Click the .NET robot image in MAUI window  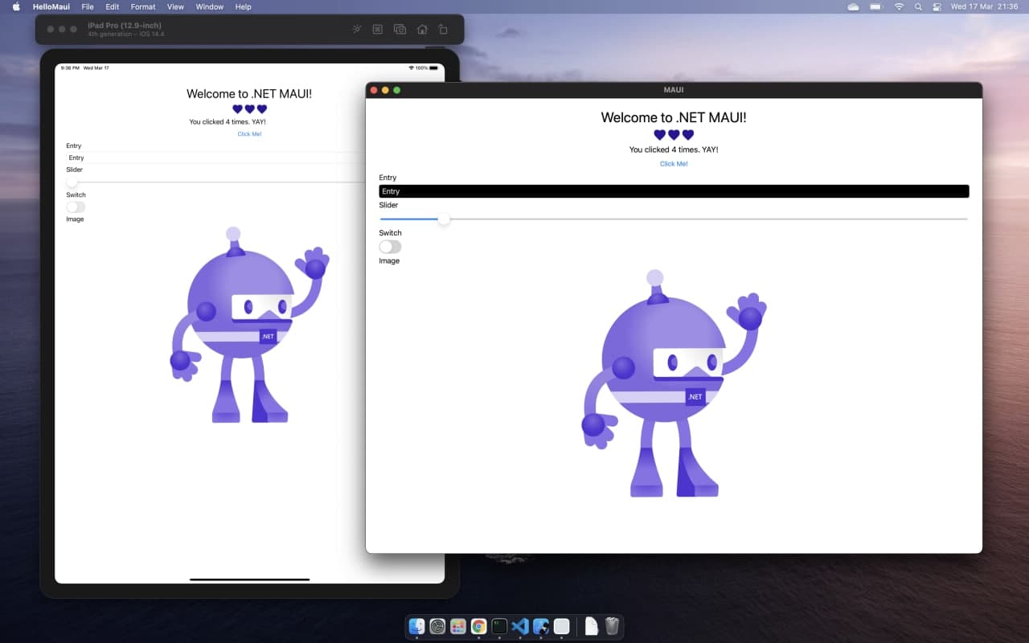click(674, 383)
